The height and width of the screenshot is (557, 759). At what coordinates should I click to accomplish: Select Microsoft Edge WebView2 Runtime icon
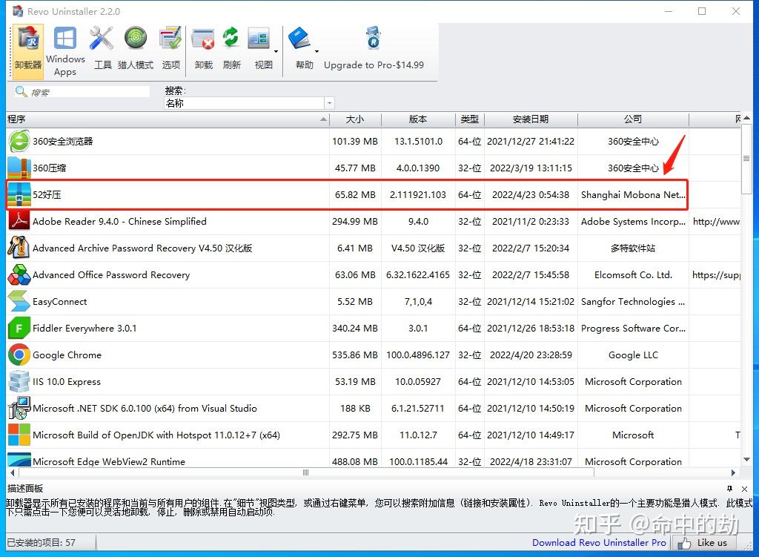pyautogui.click(x=19, y=459)
